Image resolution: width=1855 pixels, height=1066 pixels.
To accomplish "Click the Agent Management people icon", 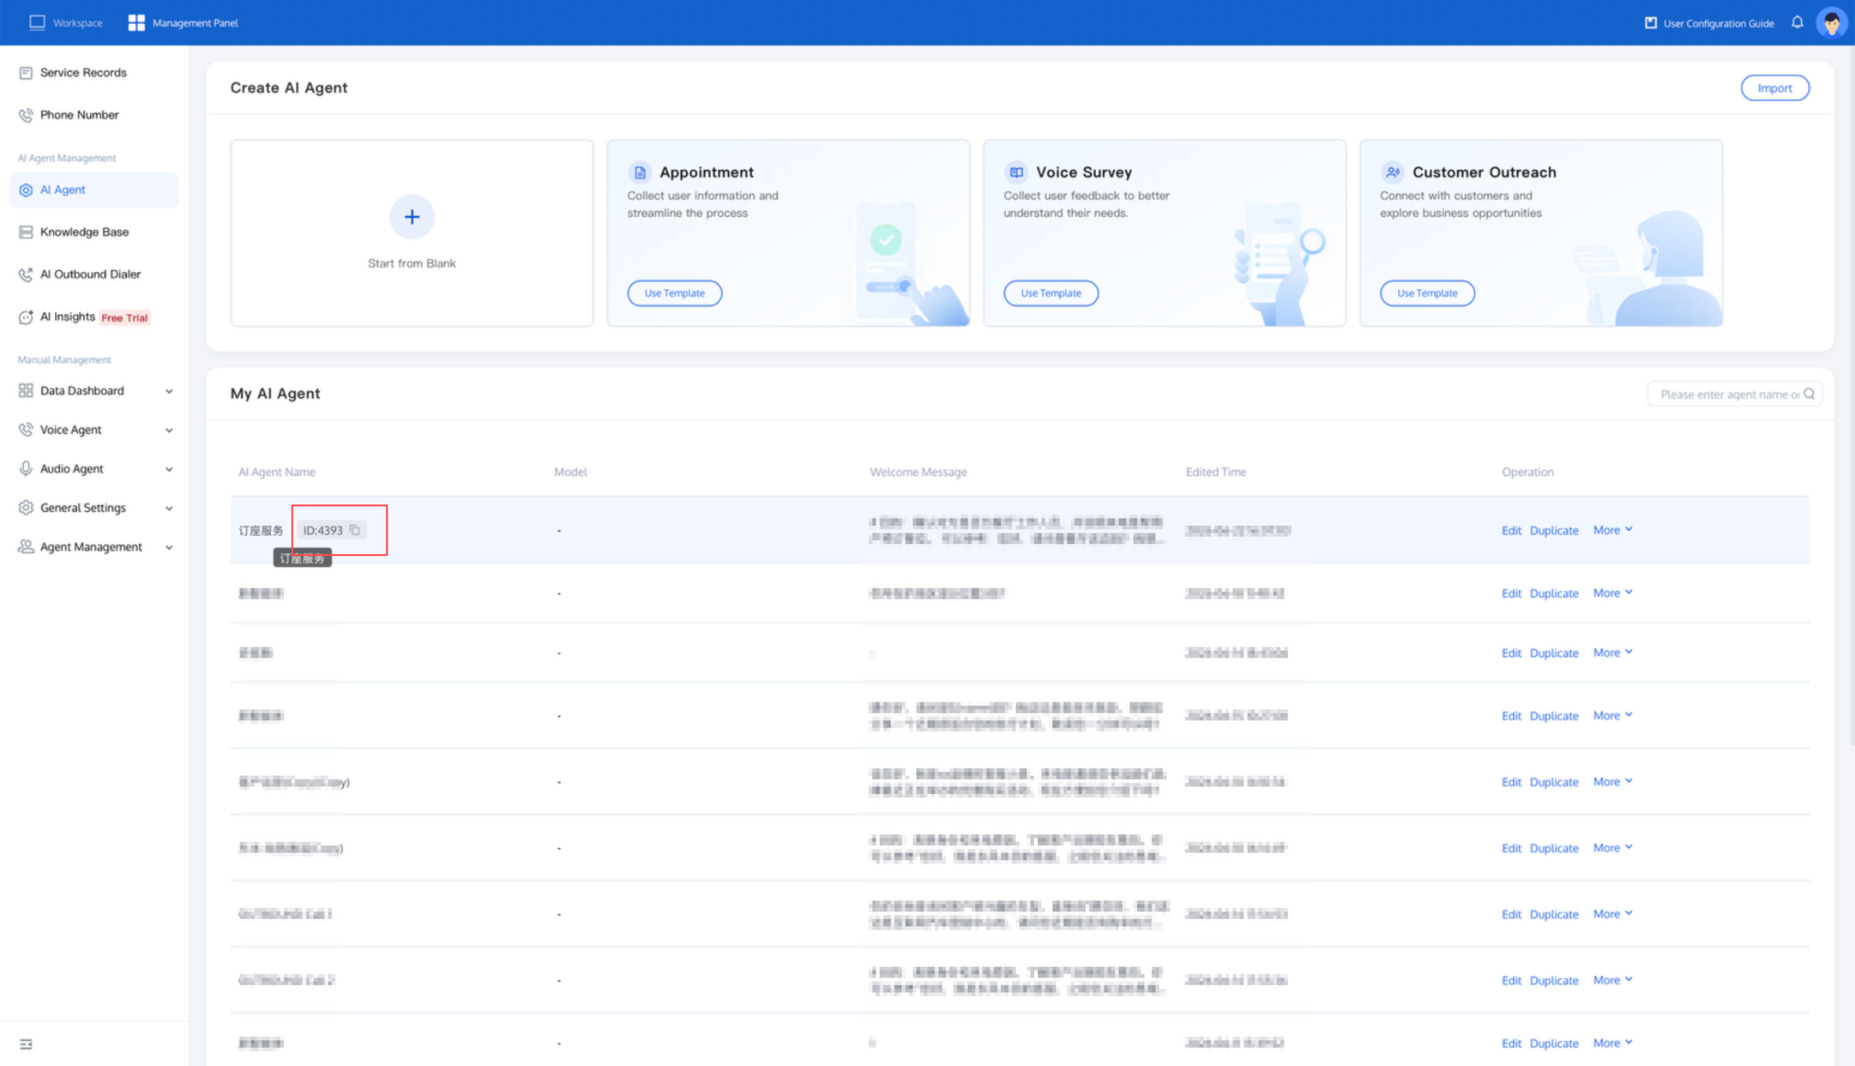I will (x=25, y=547).
